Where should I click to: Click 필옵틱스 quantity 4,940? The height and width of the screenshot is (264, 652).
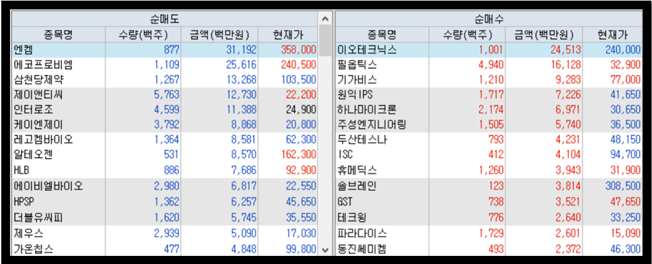click(x=491, y=65)
